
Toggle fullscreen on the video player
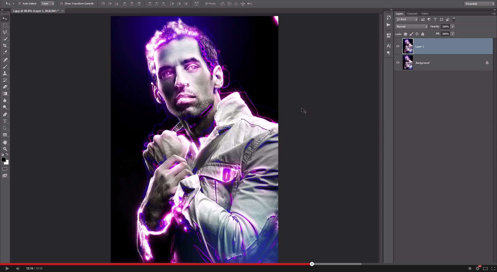tap(493, 268)
